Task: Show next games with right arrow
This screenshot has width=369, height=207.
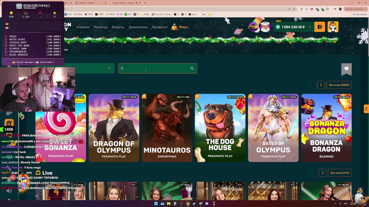Action: pos(321,85)
